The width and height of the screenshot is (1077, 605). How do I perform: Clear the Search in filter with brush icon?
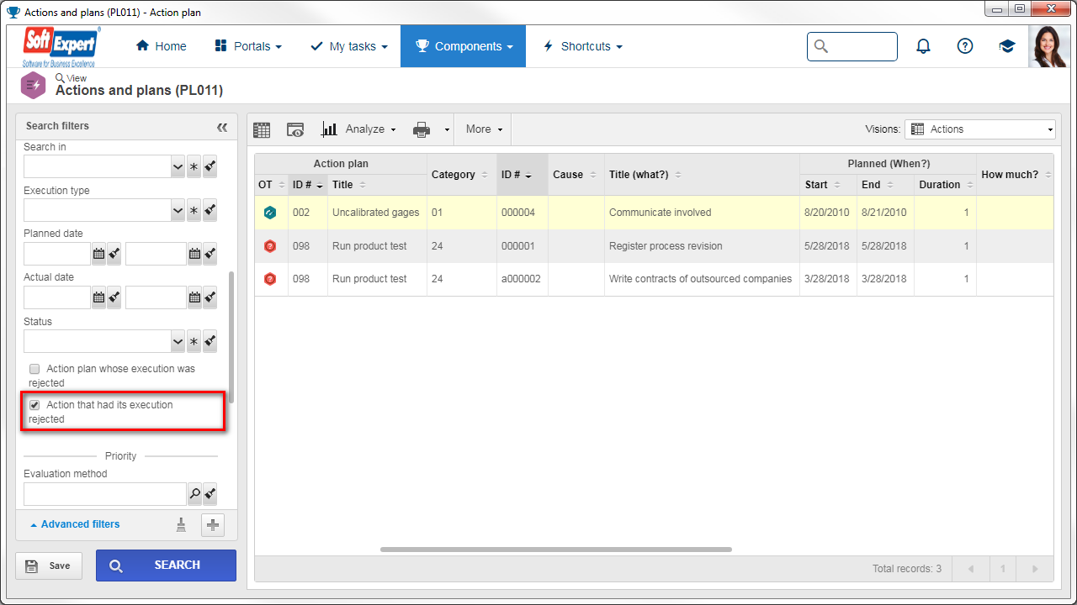(x=210, y=166)
